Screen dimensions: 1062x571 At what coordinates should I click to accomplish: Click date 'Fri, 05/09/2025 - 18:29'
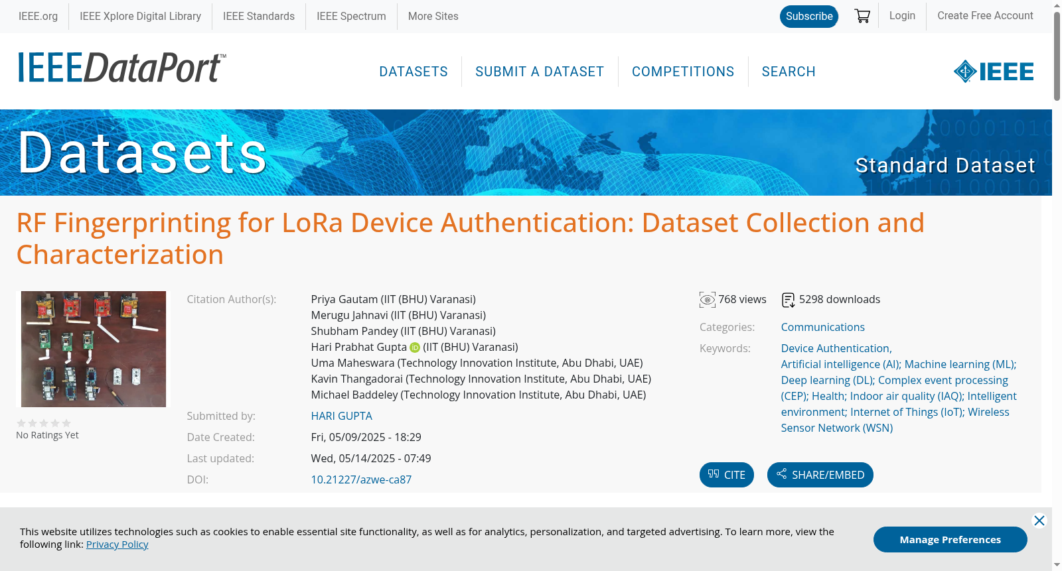(x=366, y=437)
